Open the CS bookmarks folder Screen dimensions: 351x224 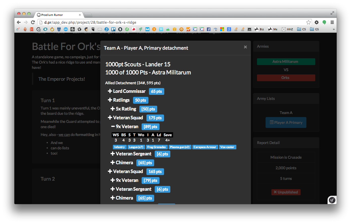tap(301, 29)
